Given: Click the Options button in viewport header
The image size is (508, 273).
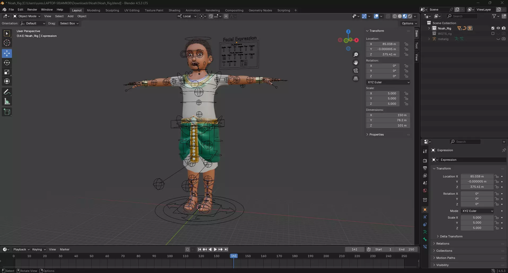Looking at the screenshot, I should coord(409,23).
